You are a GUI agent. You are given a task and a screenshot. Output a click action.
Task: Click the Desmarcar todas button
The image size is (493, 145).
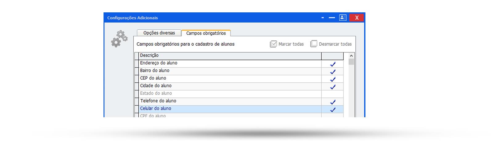pyautogui.click(x=331, y=44)
